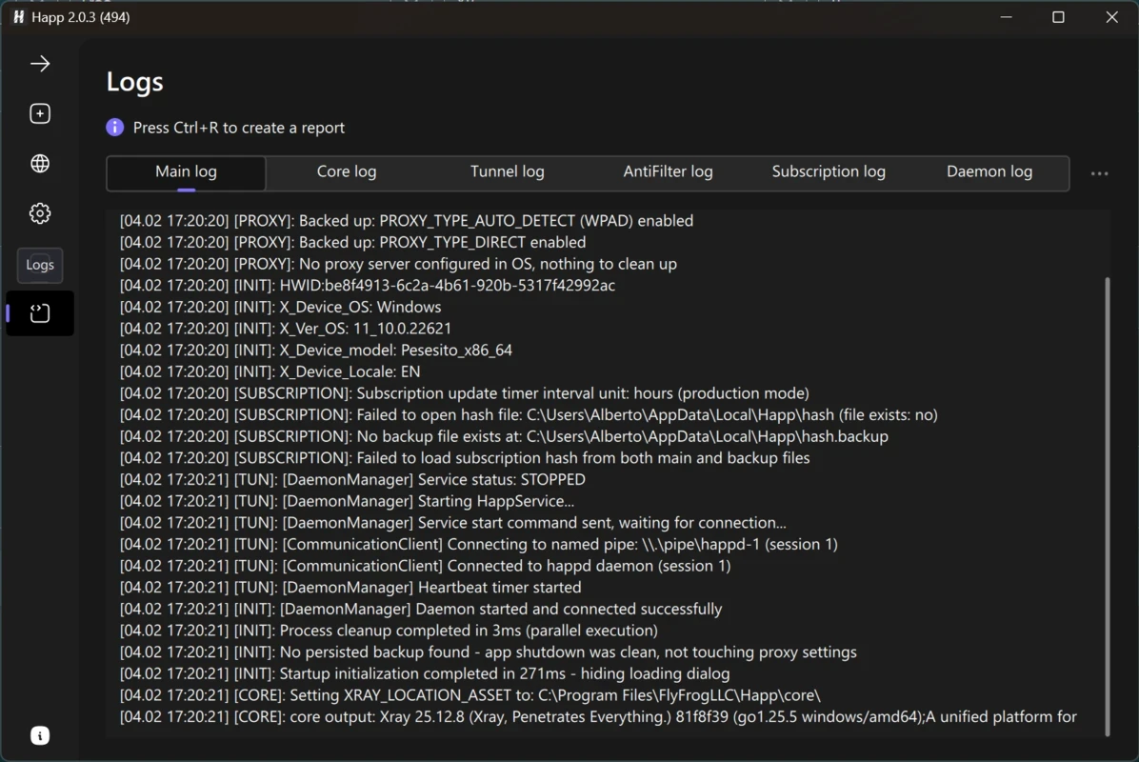The height and width of the screenshot is (762, 1139).
Task: Click the 'Startup initialization completed in 271ms' line
Action: (x=425, y=674)
